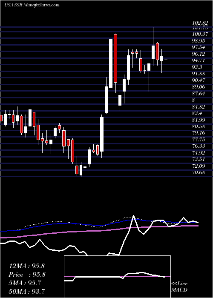The width and height of the screenshot is (213, 298).
Task: Click the 87.64 price axis label
Action: 199,94
